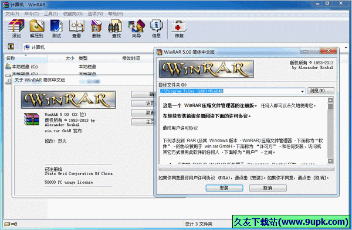352x230 pixels.
Task: Open the Options (选项) menu
Action: click(95, 14)
